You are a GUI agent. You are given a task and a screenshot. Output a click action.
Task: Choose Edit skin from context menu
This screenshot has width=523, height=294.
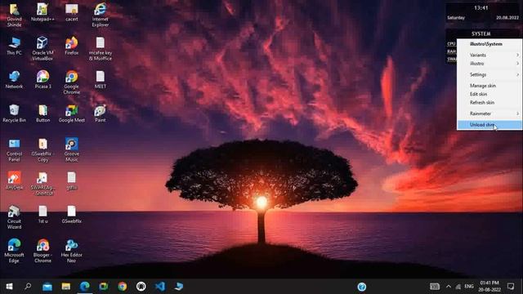pyautogui.click(x=489, y=94)
